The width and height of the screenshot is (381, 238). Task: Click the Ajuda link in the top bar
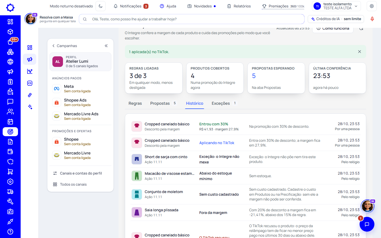click(x=168, y=6)
